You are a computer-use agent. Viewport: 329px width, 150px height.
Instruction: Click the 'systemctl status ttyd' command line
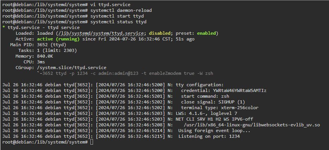click(x=74, y=22)
